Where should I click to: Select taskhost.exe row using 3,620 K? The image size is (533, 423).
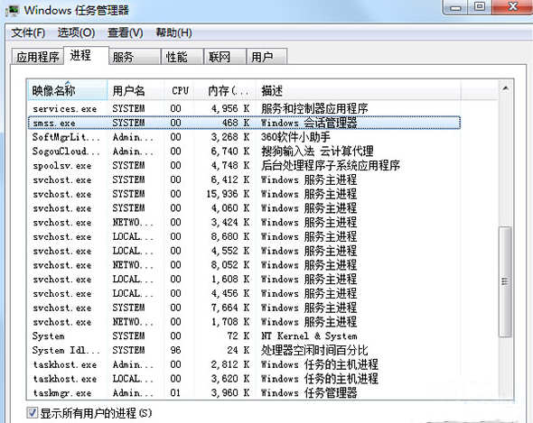coord(244,379)
